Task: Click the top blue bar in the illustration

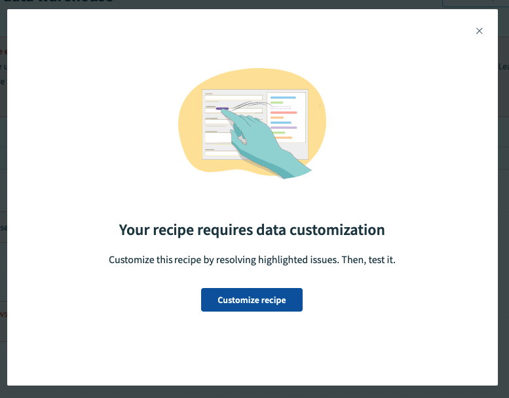Action: pos(284,98)
